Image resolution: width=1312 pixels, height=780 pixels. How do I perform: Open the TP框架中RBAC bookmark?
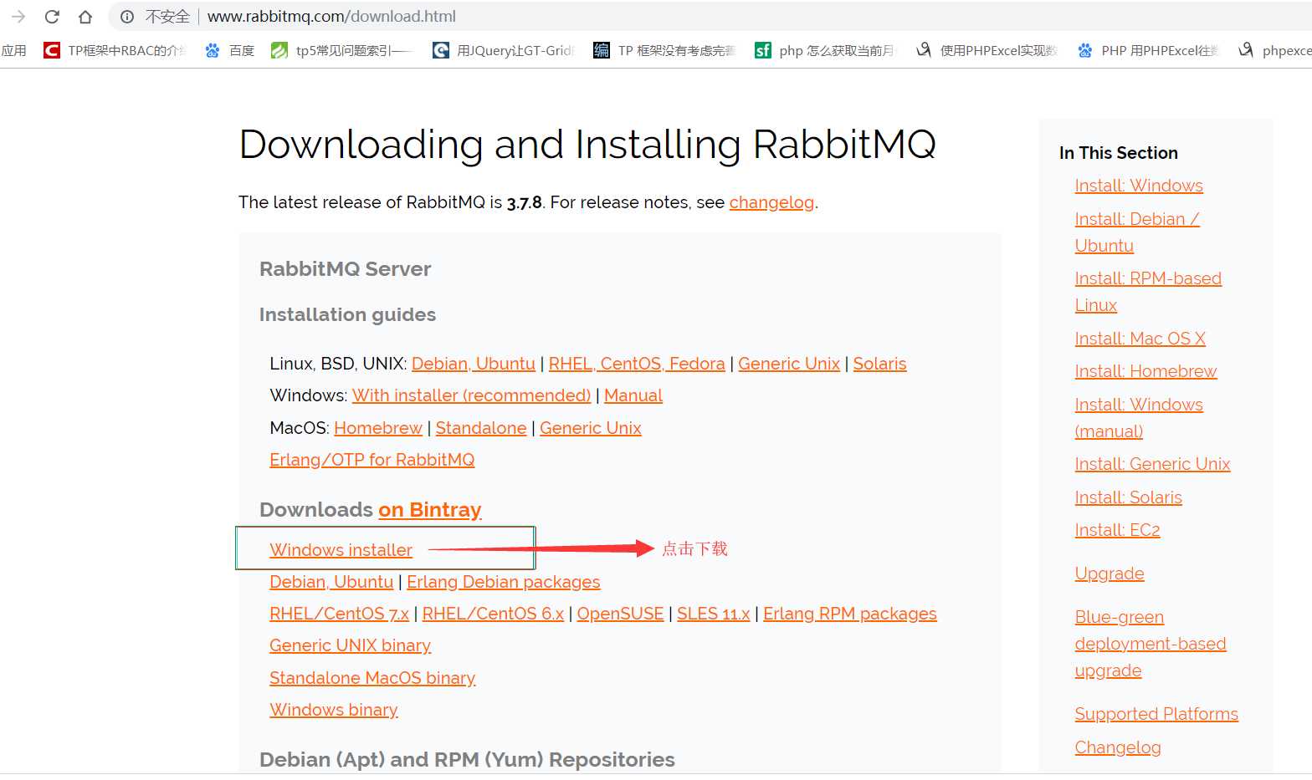tap(115, 51)
